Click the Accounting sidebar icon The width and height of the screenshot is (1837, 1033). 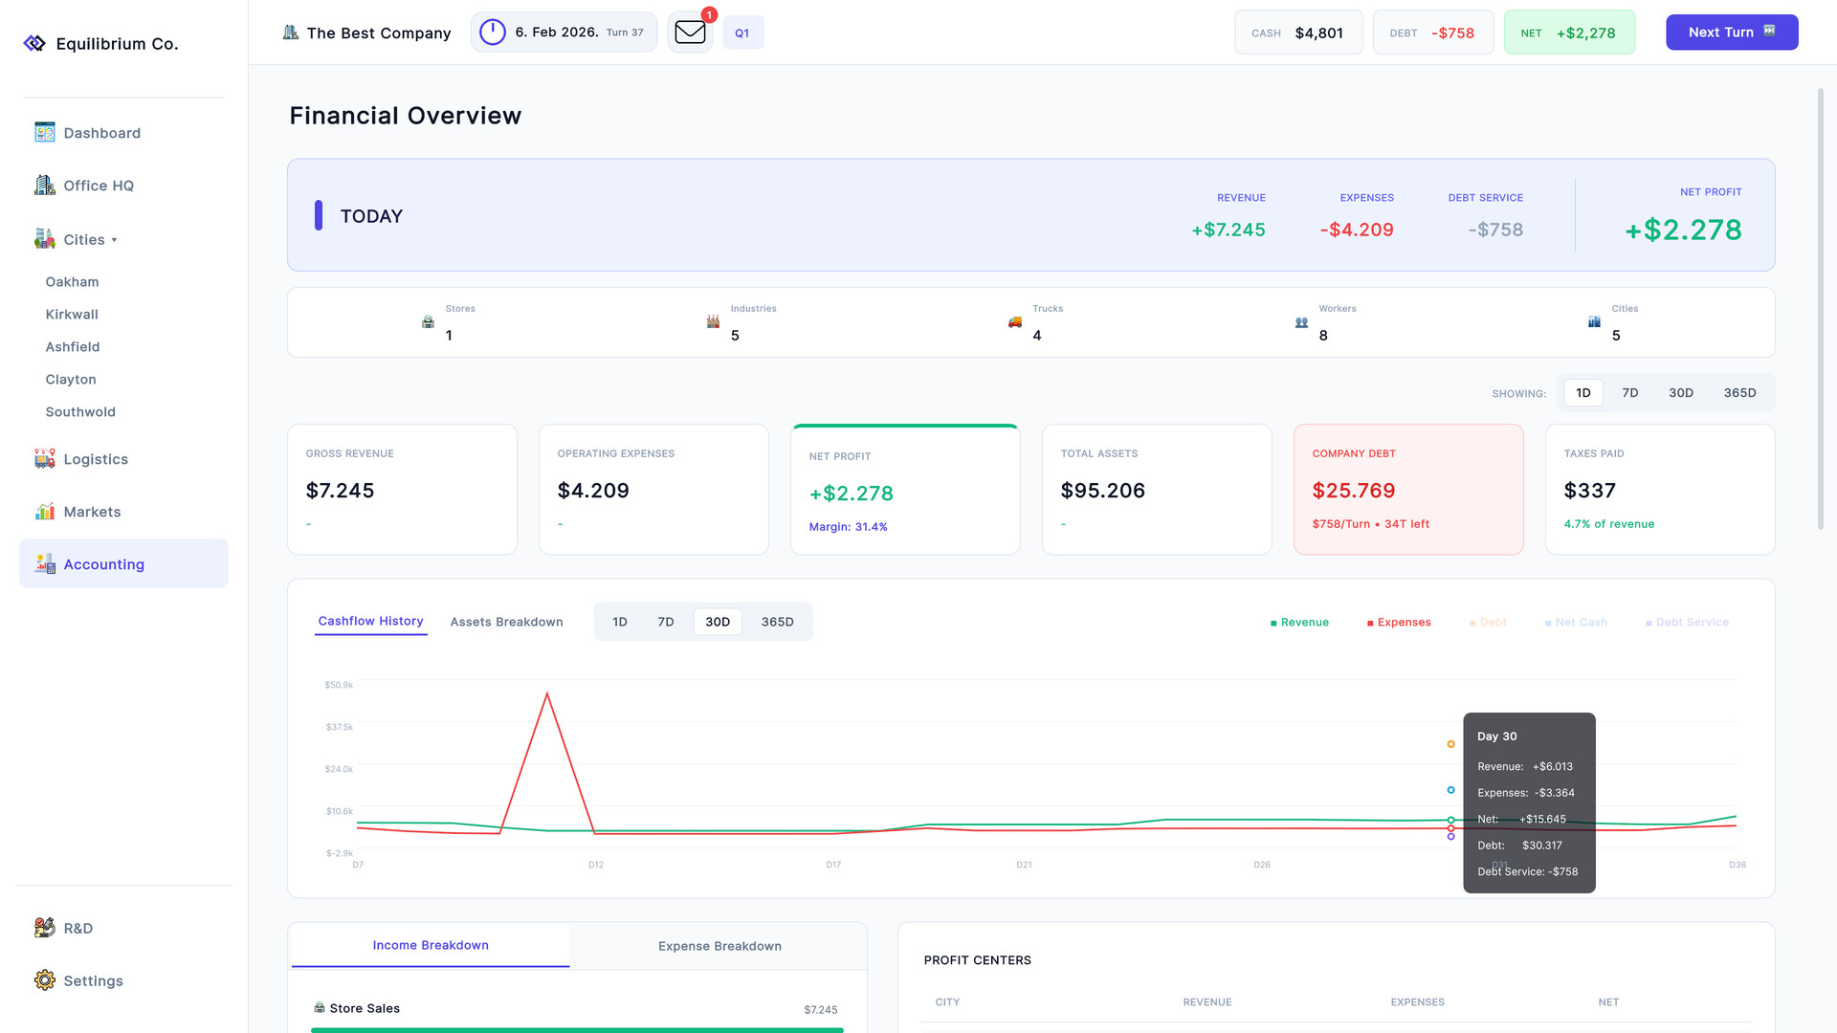tap(45, 563)
